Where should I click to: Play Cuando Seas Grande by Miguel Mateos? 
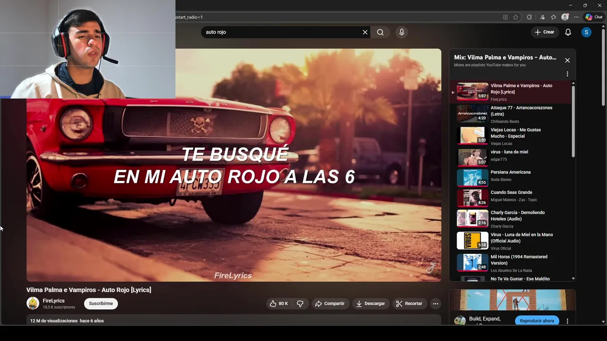[511, 197]
